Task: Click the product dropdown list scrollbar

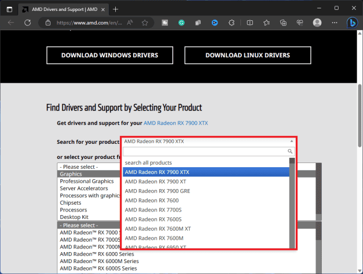Action: 292,203
